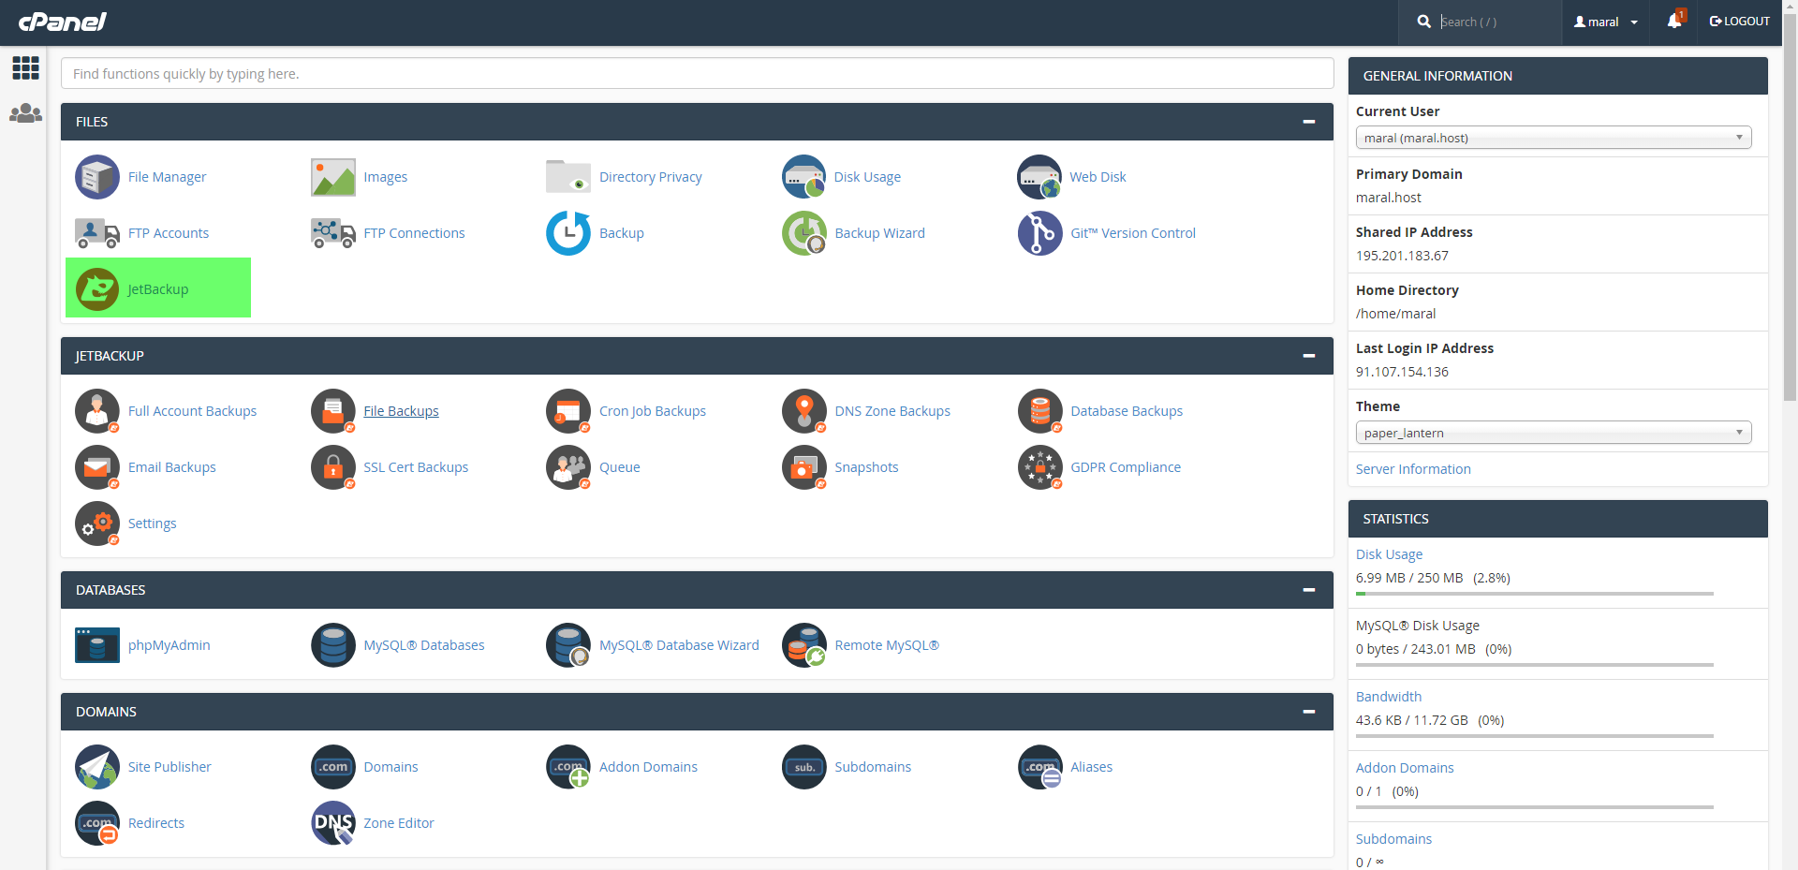Click the Subdomains statistics link

[1393, 839]
